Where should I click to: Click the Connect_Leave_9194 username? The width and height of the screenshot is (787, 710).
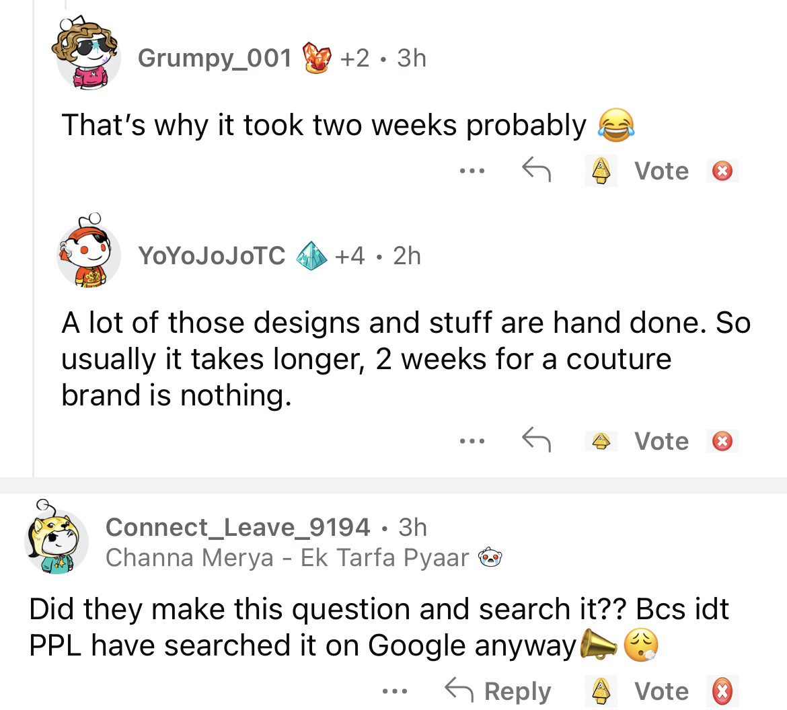237,527
